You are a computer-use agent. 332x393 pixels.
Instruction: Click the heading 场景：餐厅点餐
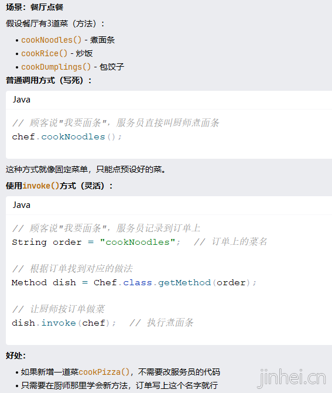pyautogui.click(x=35, y=7)
